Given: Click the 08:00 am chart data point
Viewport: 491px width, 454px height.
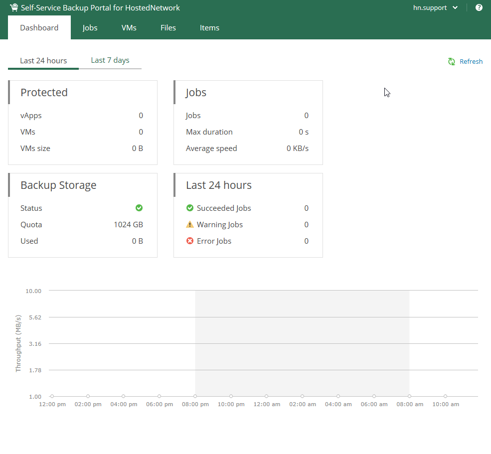Looking at the screenshot, I should 410,396.
